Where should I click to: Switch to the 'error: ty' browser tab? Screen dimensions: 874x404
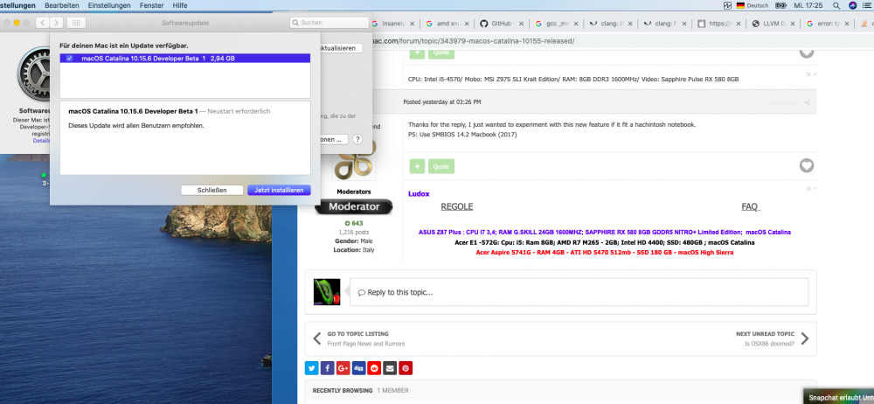point(829,24)
